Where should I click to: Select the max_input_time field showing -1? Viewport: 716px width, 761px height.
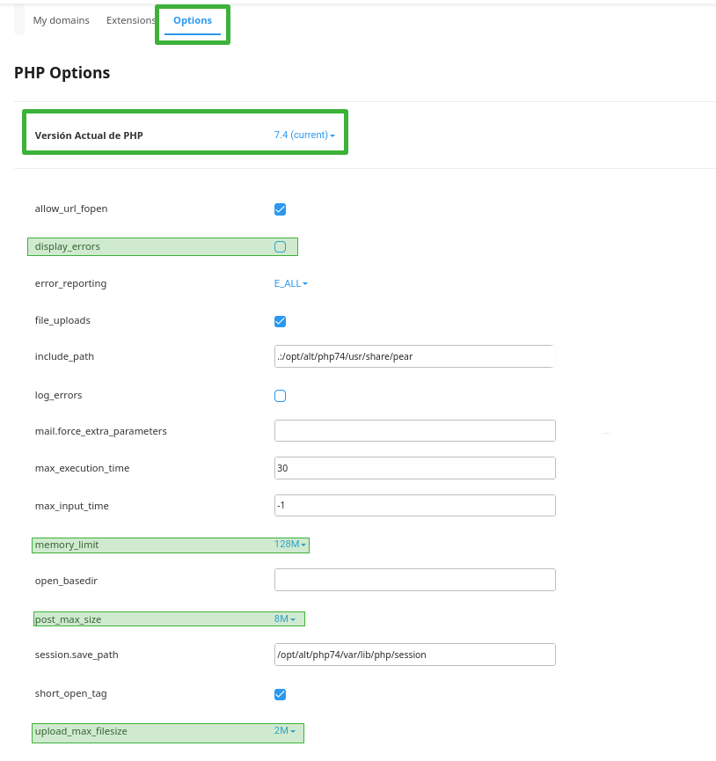(415, 505)
